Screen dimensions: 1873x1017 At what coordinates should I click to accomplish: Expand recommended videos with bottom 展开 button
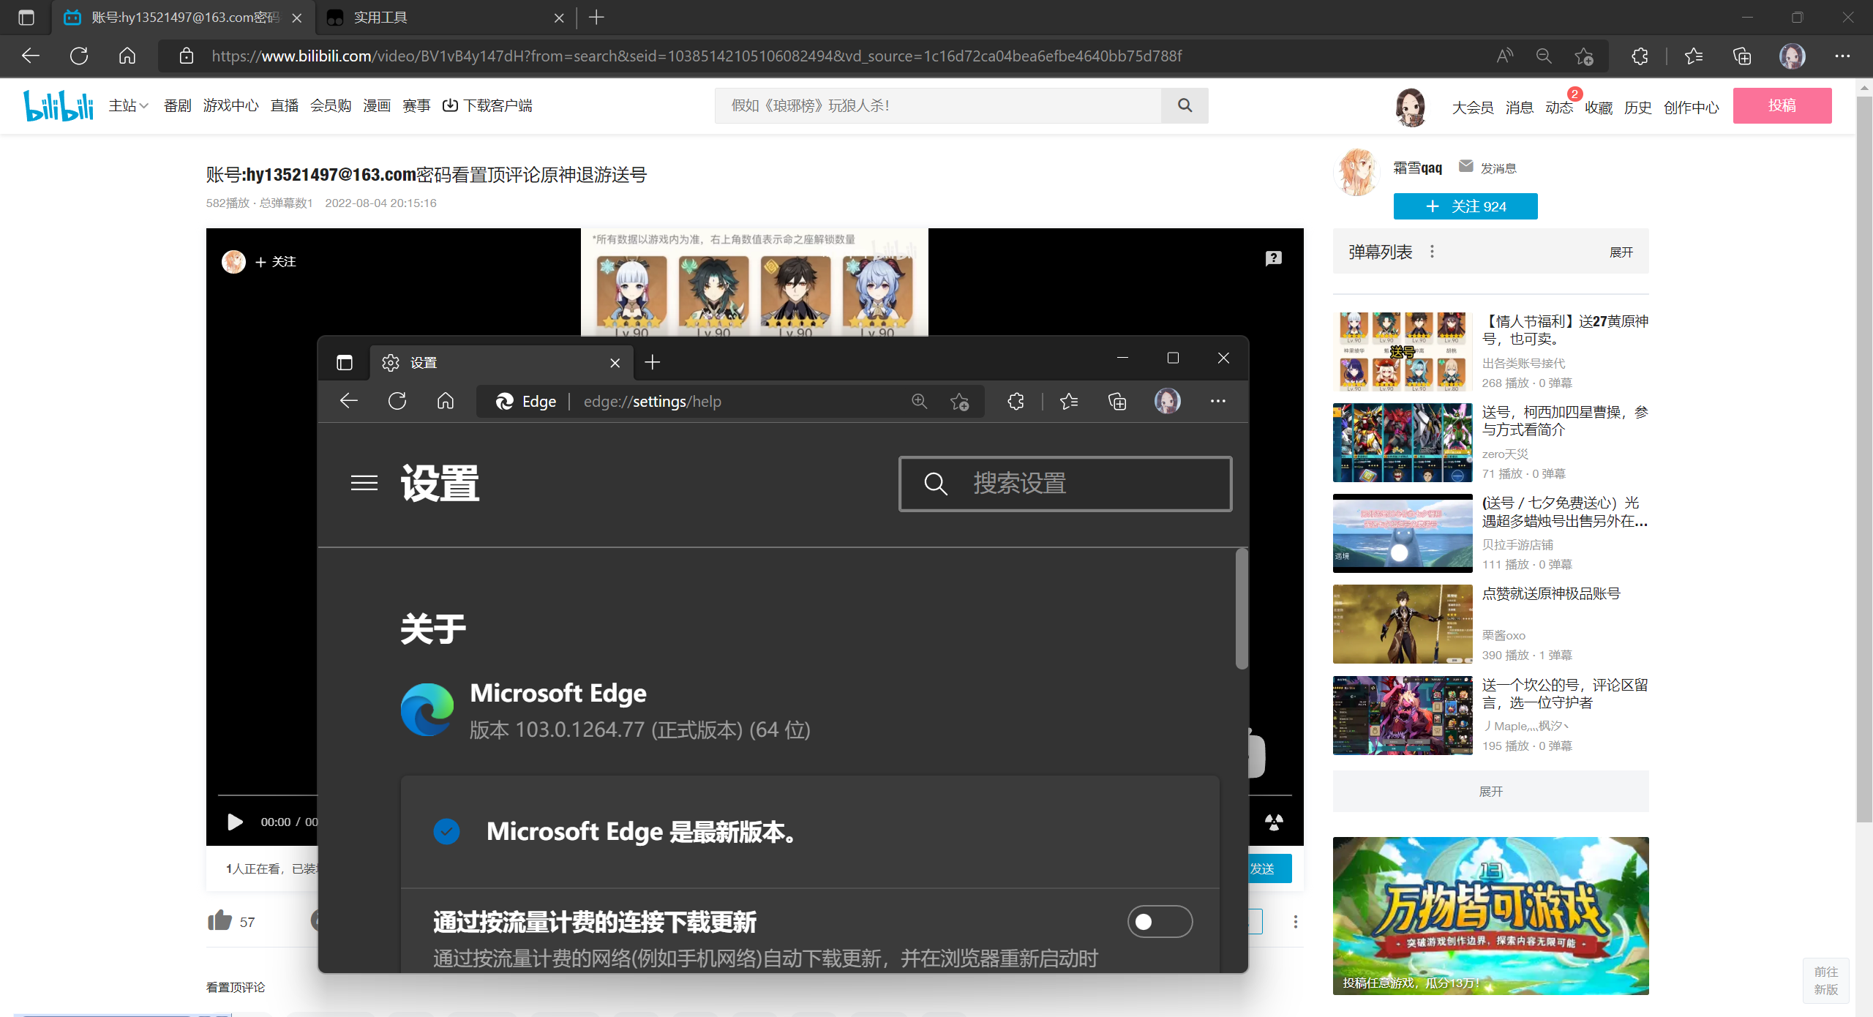[x=1490, y=791]
